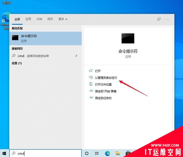The height and width of the screenshot is (157, 183).
Task: Switch to the 文档 tab
Action: point(39,19)
